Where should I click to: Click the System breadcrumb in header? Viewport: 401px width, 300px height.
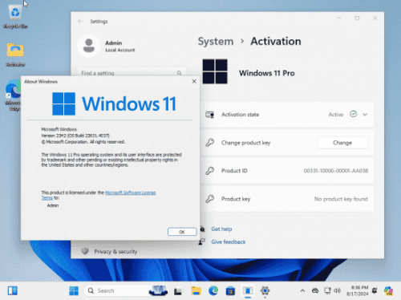(216, 42)
